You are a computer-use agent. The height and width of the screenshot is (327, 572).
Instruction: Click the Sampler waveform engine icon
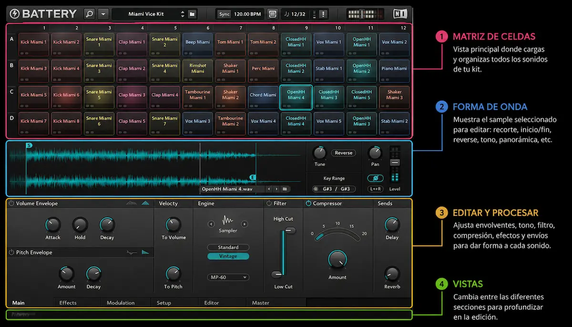pyautogui.click(x=228, y=221)
